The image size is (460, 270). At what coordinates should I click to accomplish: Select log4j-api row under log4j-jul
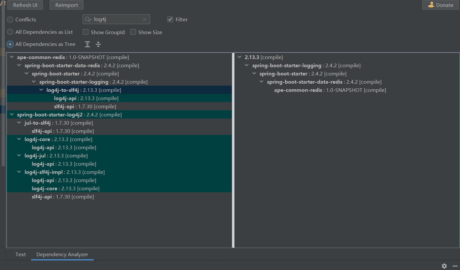[x=119, y=164]
